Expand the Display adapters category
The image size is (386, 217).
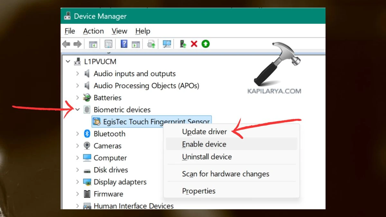tap(78, 182)
